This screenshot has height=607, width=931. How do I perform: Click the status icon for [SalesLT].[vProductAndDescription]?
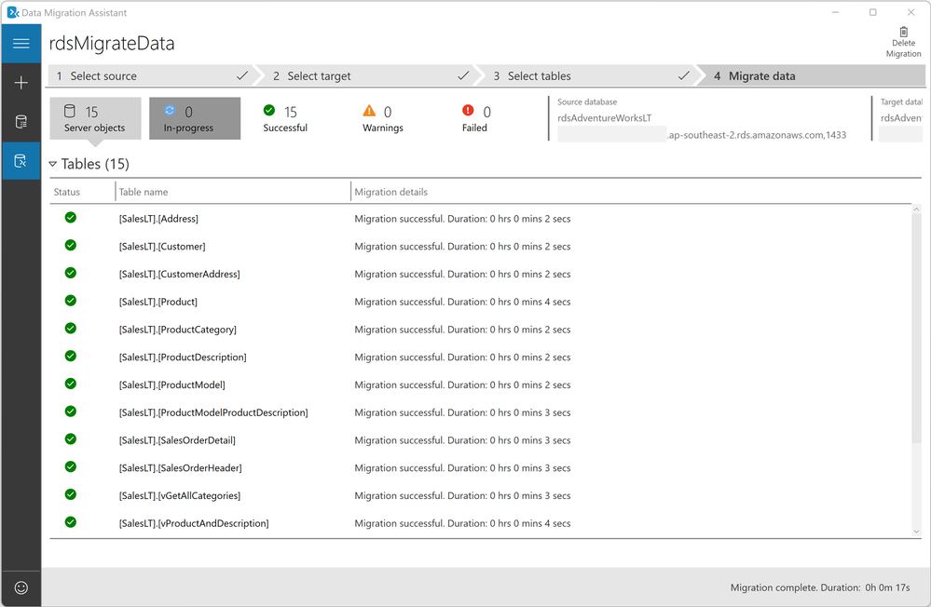pos(71,522)
